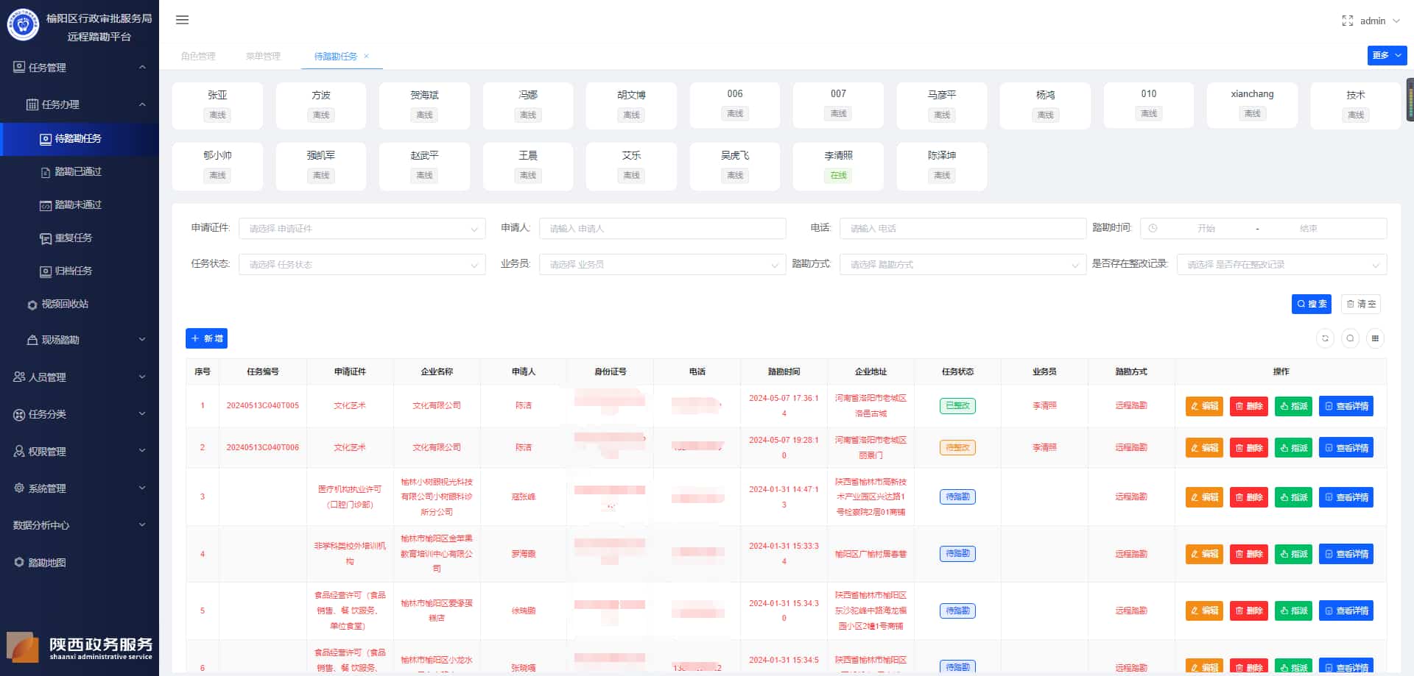
Task: Click the 电话 input field
Action: click(963, 228)
